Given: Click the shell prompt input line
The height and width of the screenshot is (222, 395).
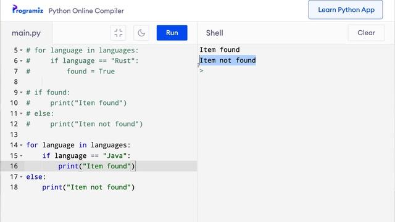Looking at the screenshot, I should click(296, 71).
